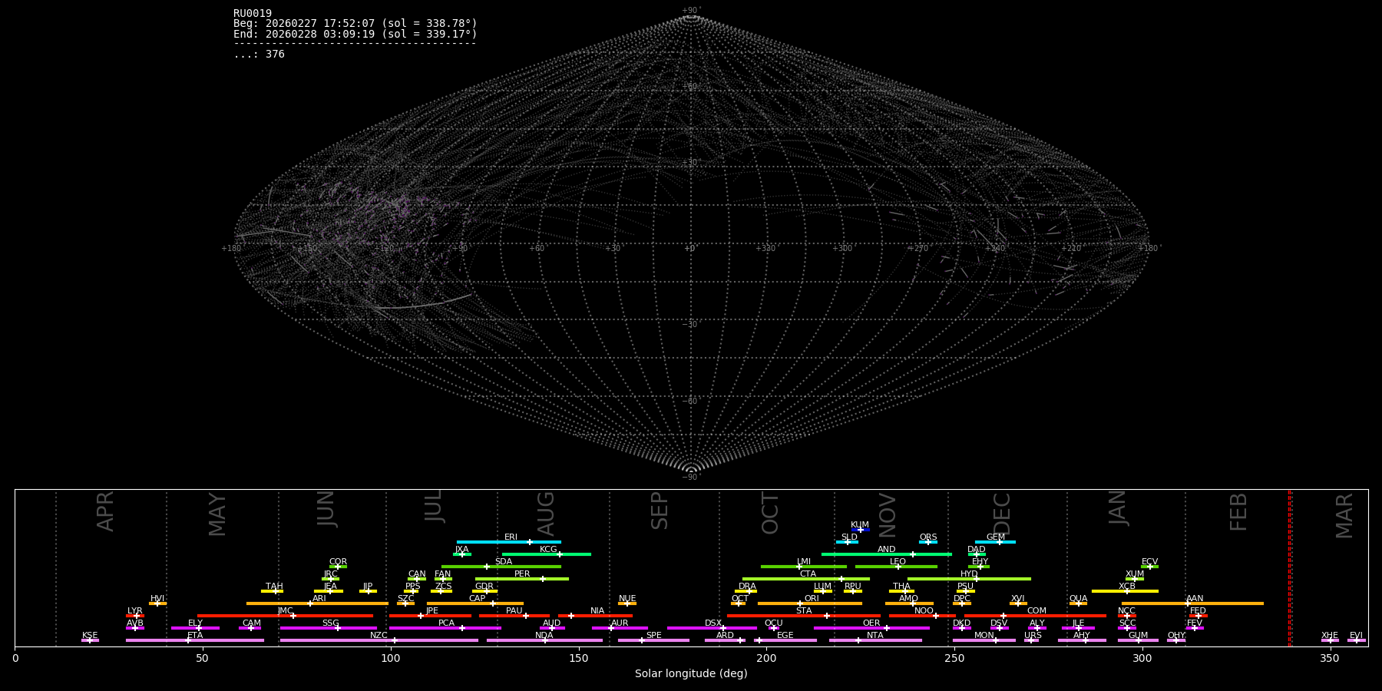The image size is (1382, 691).
Task: Click the HYD shower label
Action: 969,574
